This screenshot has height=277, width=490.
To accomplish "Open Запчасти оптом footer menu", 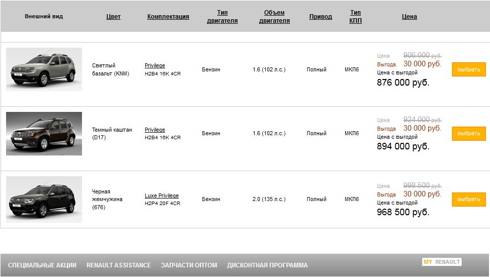I will tap(189, 265).
